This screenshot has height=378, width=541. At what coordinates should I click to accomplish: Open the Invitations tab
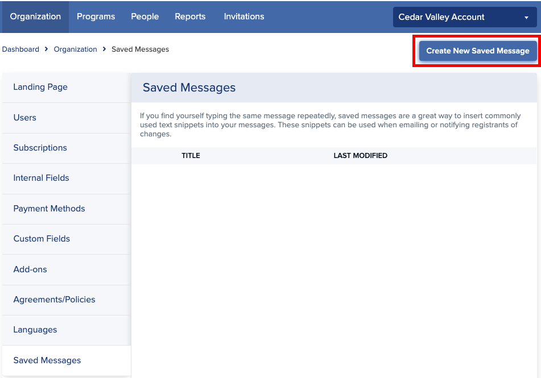[x=244, y=16]
